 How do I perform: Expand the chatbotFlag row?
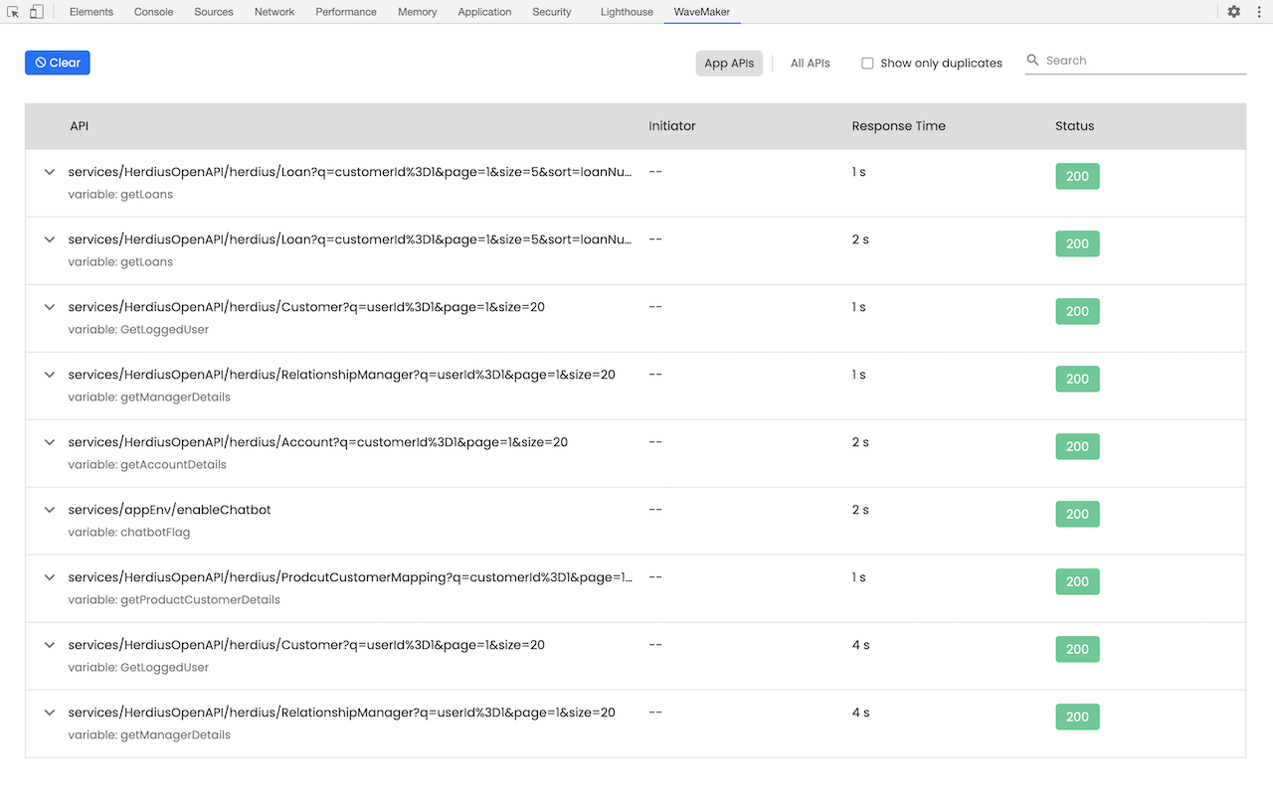(x=50, y=510)
